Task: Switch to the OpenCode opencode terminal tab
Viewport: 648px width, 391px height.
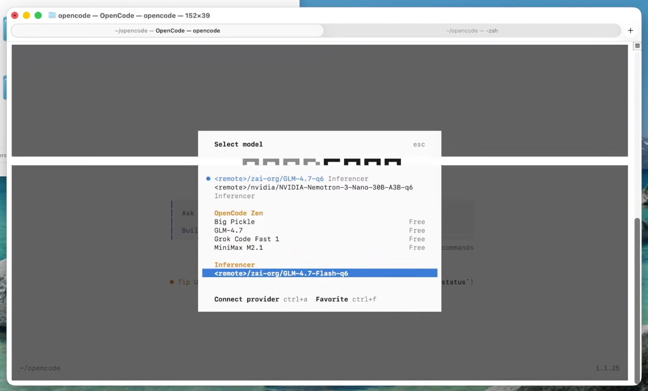Action: (x=168, y=31)
